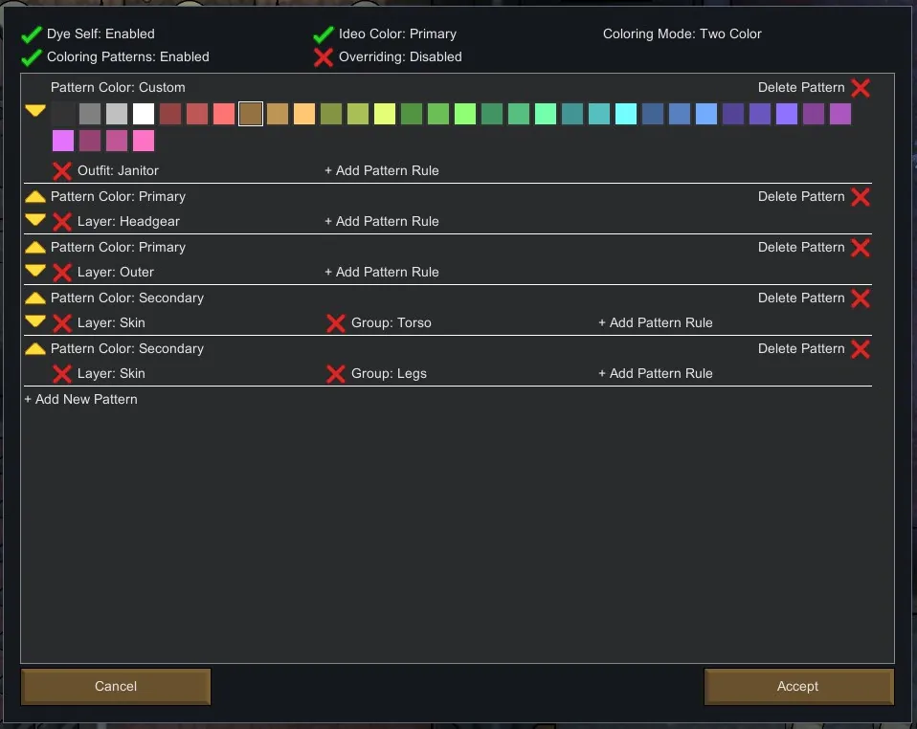This screenshot has width=917, height=729.
Task: Remove the Layer: Outer rule
Action: pyautogui.click(x=62, y=273)
